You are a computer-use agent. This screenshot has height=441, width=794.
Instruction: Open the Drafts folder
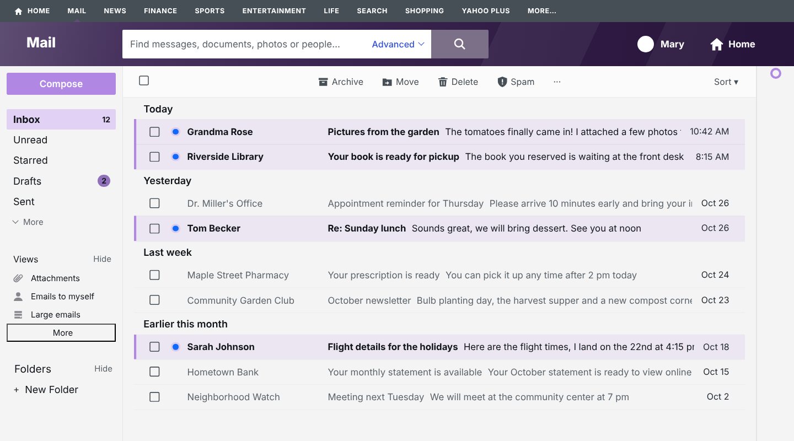click(61, 181)
